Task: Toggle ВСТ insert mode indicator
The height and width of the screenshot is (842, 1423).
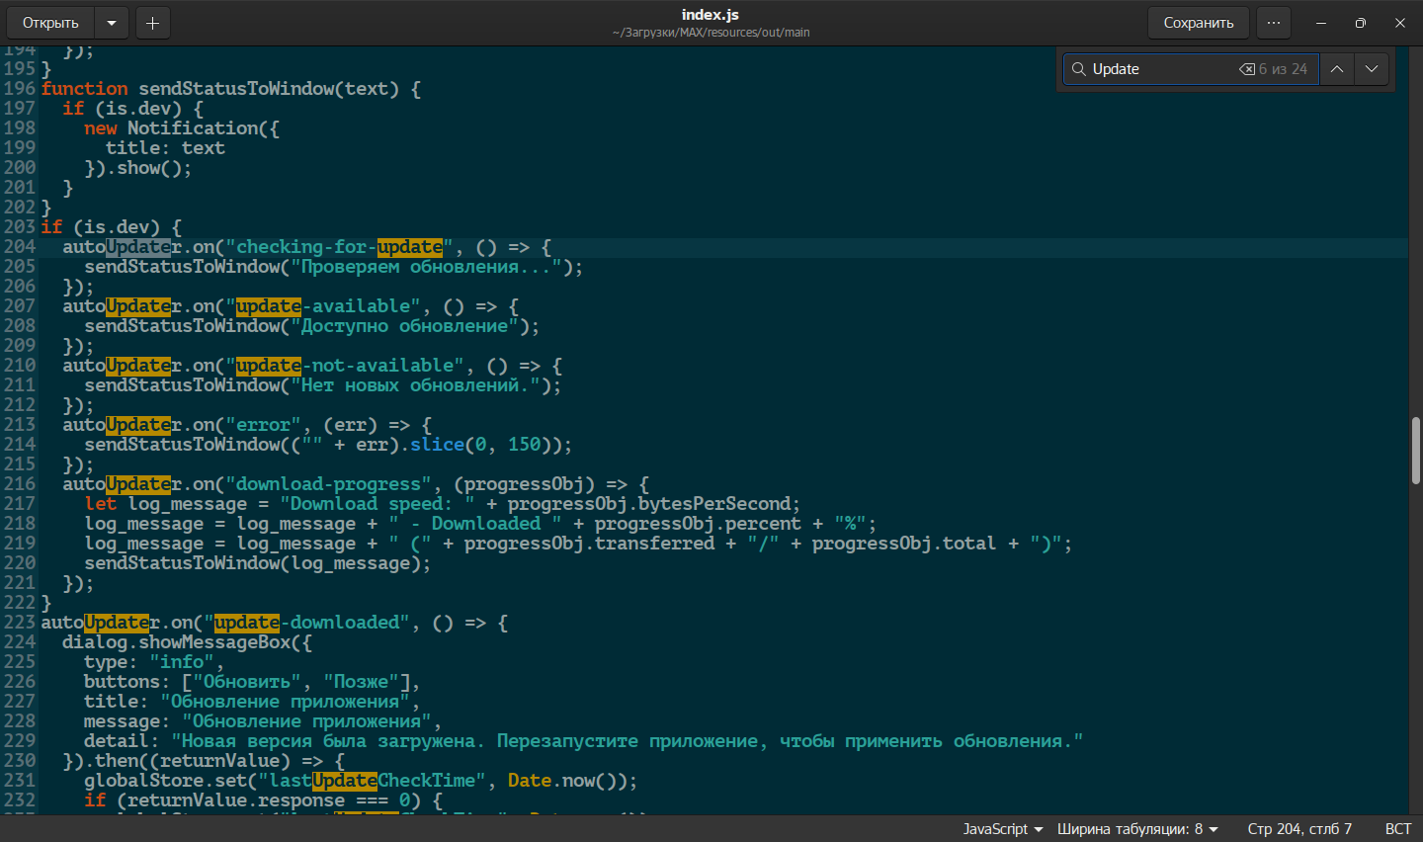Action: tap(1397, 829)
